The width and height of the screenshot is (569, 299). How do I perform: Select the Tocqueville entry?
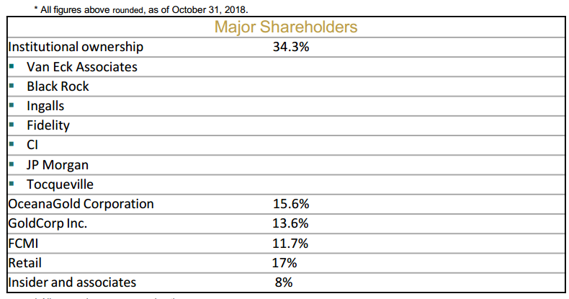coord(61,184)
